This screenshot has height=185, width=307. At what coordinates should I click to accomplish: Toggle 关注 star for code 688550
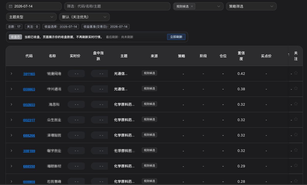(x=296, y=166)
